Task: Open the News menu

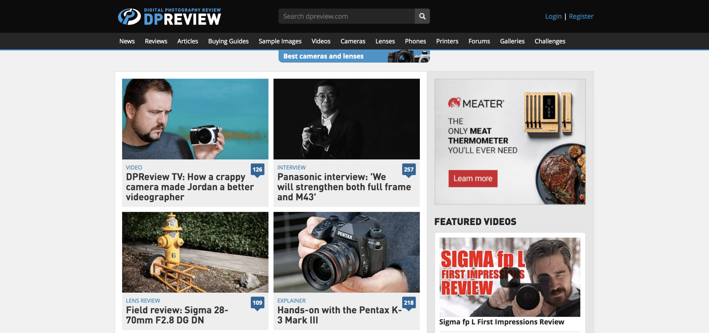Action: (127, 41)
